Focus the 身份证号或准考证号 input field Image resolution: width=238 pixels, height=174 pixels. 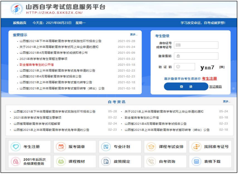196,45
